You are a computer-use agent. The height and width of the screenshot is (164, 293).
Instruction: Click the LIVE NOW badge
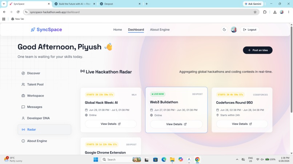coord(158,94)
